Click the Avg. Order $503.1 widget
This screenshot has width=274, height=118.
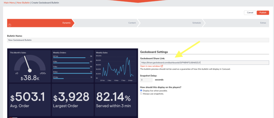(x=30, y=100)
